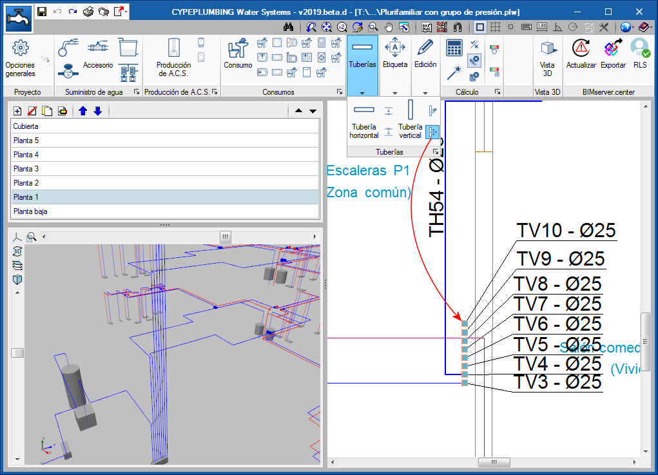Select the Producción de A.C.S. heater tool
The image size is (658, 475).
(174, 58)
